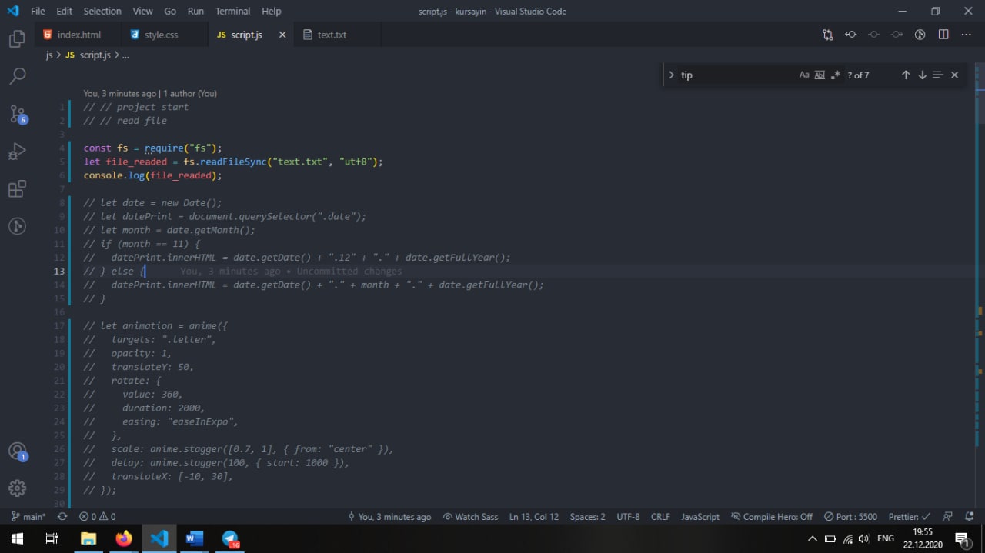Toggle Use Regular Expression in find widget
985x553 pixels.
click(x=836, y=75)
